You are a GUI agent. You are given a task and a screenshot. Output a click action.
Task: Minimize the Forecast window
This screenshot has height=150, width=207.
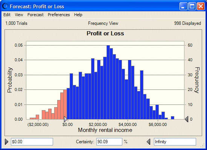pyautogui.click(x=183, y=6)
